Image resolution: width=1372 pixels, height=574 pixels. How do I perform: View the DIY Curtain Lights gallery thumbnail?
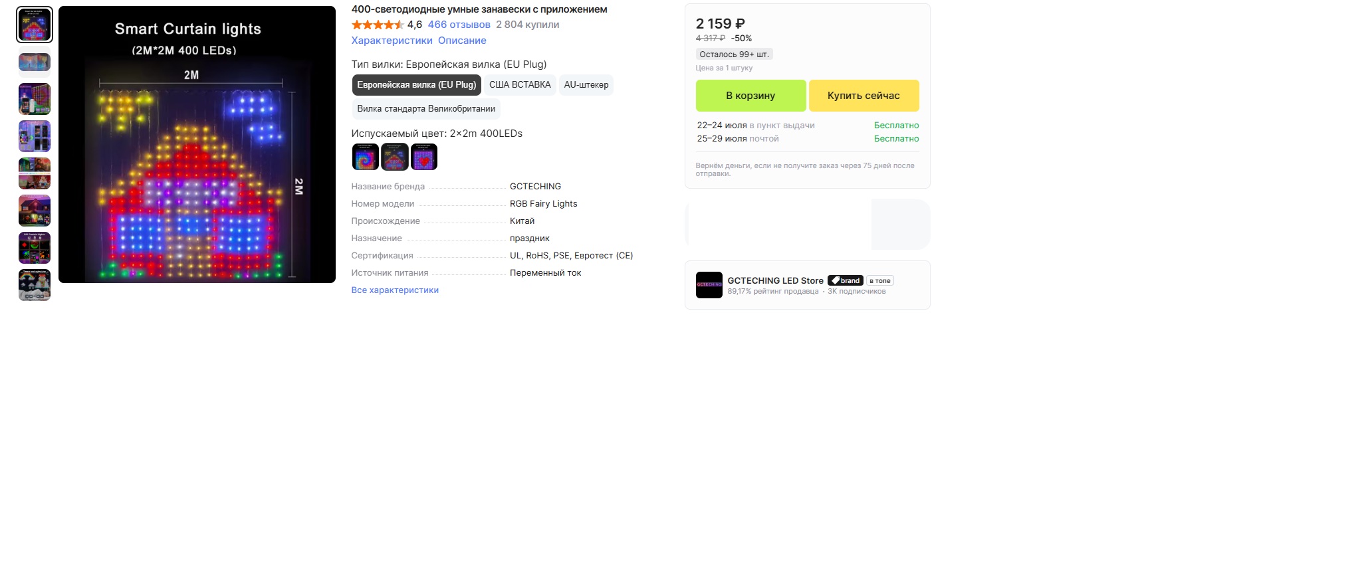(35, 248)
